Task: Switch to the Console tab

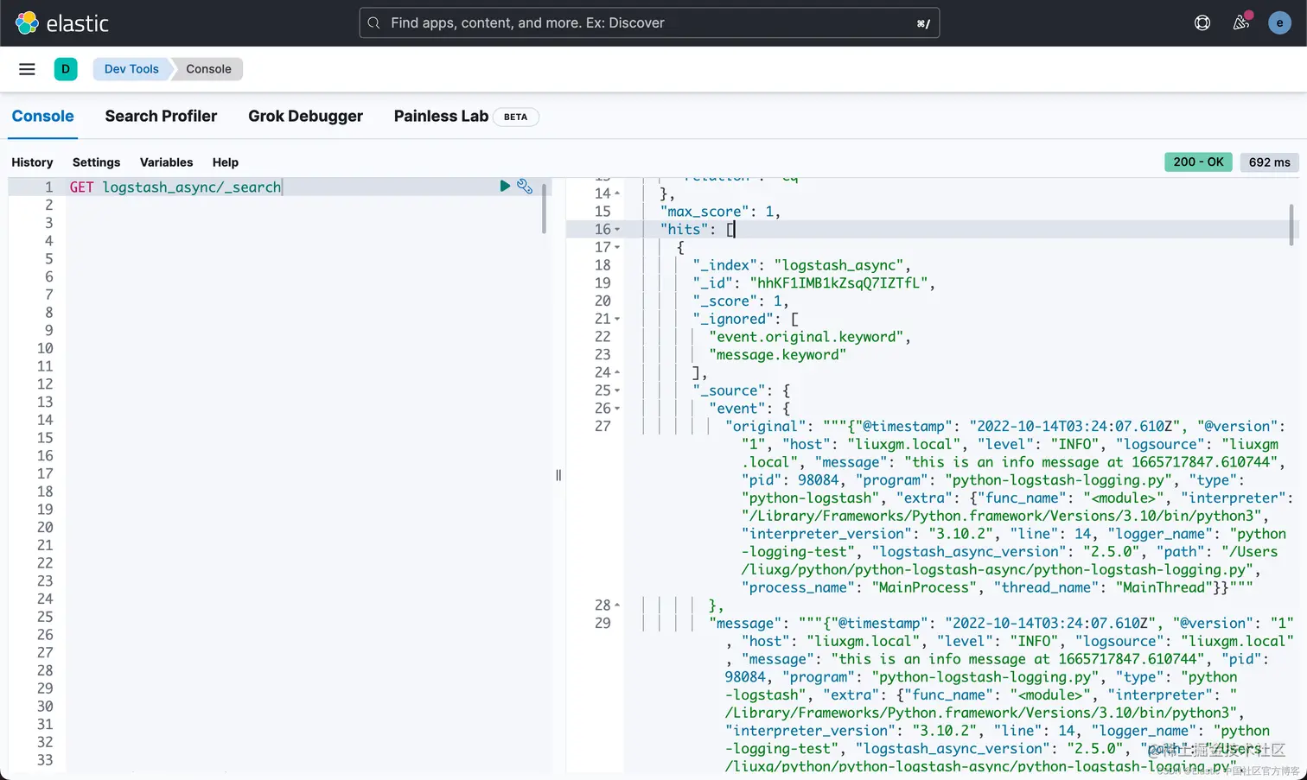Action: (42, 117)
